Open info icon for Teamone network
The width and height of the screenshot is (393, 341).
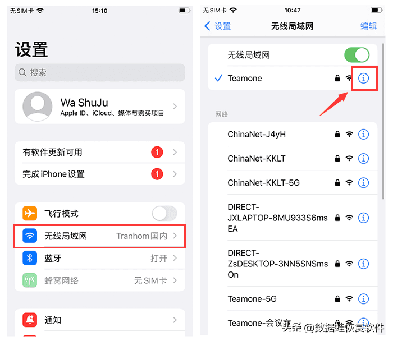[363, 79]
